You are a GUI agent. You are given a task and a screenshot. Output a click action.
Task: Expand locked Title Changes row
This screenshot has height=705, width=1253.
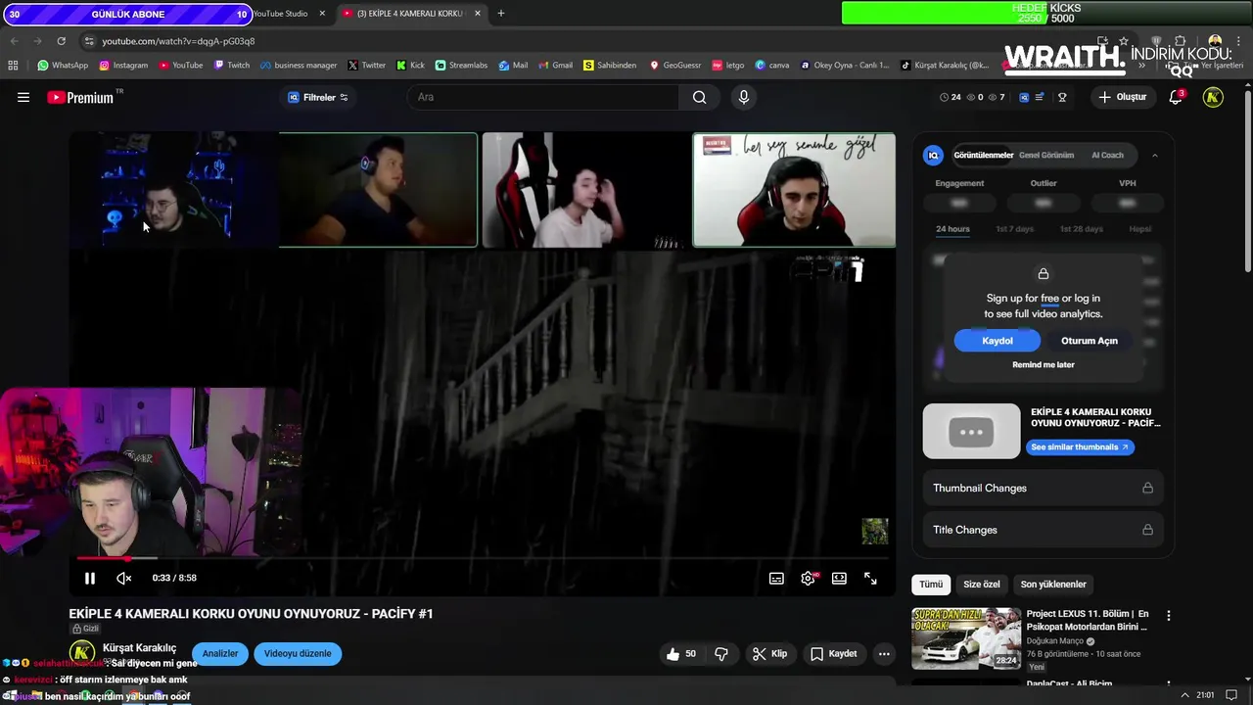click(1043, 530)
